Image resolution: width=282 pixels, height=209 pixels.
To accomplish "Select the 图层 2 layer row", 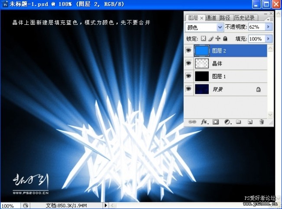I will click(226, 51).
